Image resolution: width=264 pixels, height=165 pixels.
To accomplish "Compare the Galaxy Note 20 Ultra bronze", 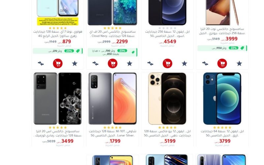I will (205, 63).
